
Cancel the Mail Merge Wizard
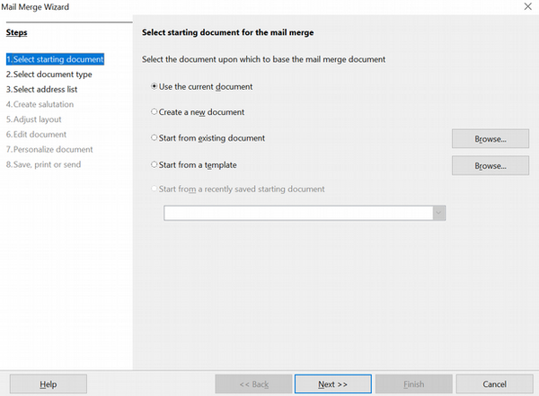[x=494, y=384]
